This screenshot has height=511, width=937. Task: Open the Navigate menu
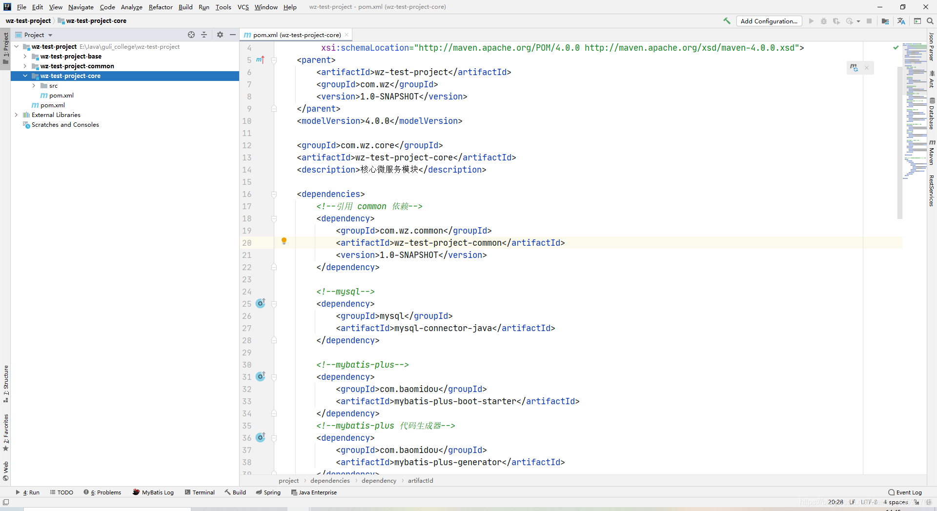(81, 7)
